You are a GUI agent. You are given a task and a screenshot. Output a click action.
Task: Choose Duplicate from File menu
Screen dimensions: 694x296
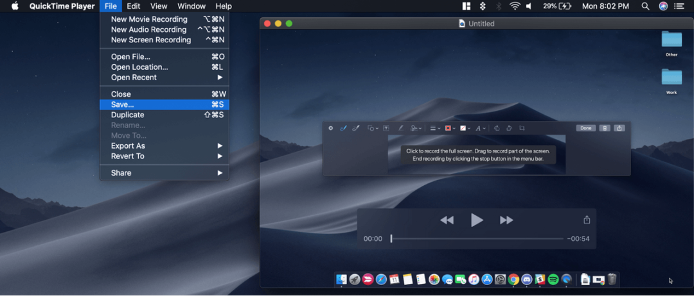click(x=165, y=115)
